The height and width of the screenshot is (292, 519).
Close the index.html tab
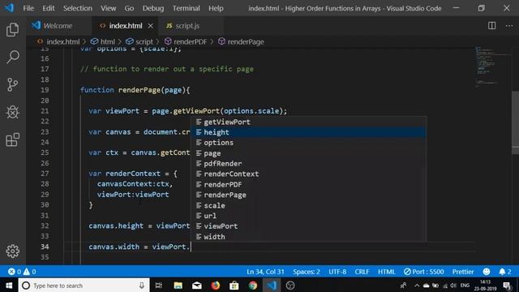pyautogui.click(x=151, y=26)
